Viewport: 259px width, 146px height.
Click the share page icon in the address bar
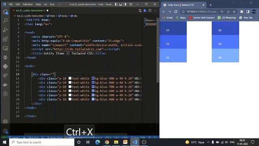pyautogui.click(x=228, y=12)
